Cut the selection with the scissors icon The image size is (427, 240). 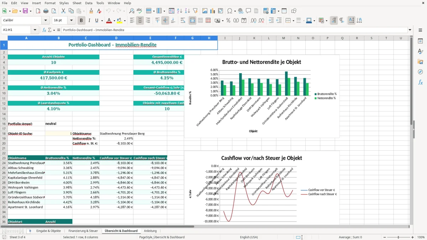[63, 11]
